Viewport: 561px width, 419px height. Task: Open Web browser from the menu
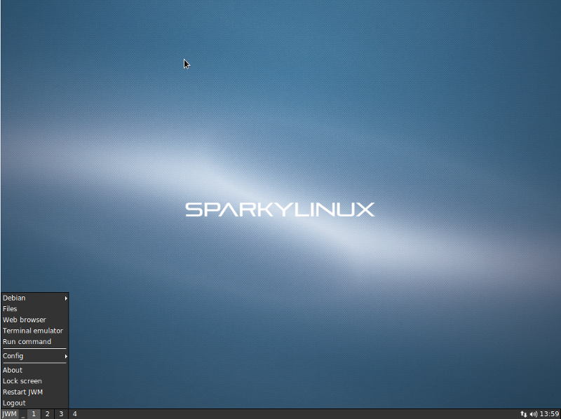[34, 320]
